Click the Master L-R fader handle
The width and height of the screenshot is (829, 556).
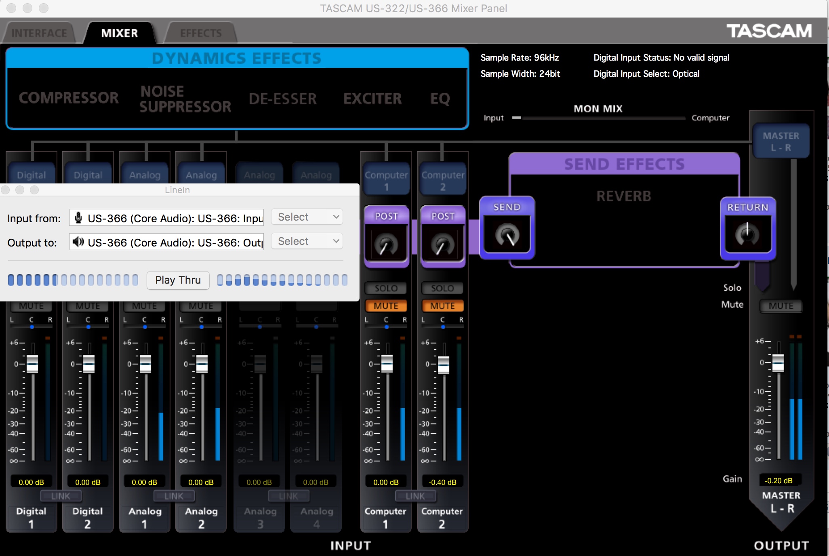(x=778, y=363)
